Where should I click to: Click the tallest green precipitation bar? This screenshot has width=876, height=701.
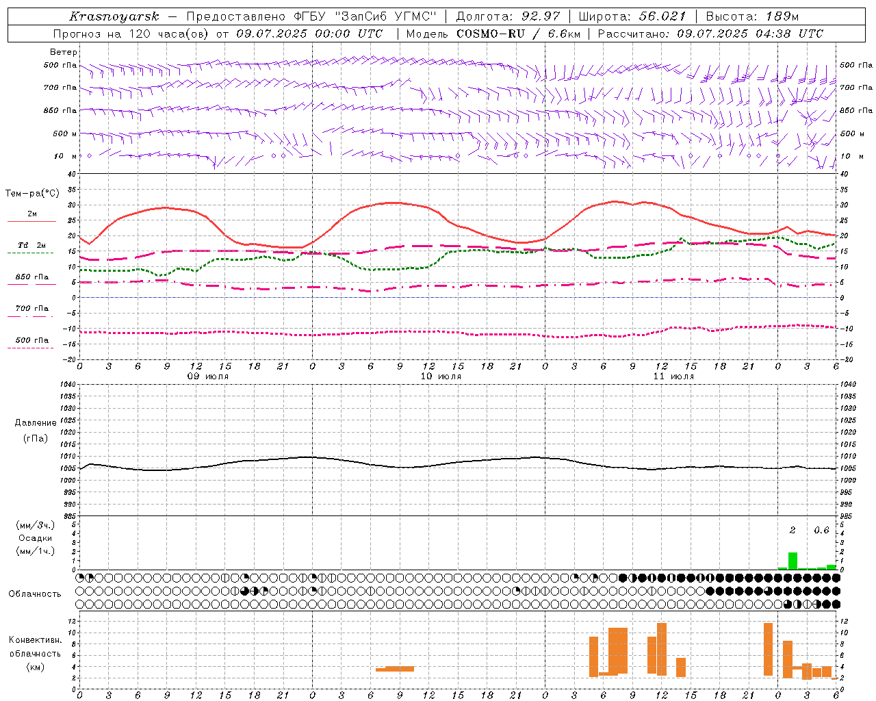coord(793,561)
